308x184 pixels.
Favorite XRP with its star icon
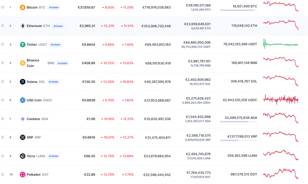tap(3, 137)
